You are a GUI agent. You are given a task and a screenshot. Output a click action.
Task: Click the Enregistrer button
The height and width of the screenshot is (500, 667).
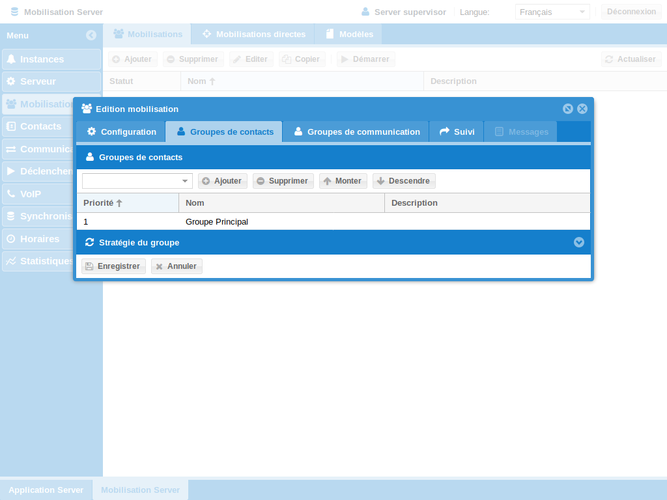(113, 266)
